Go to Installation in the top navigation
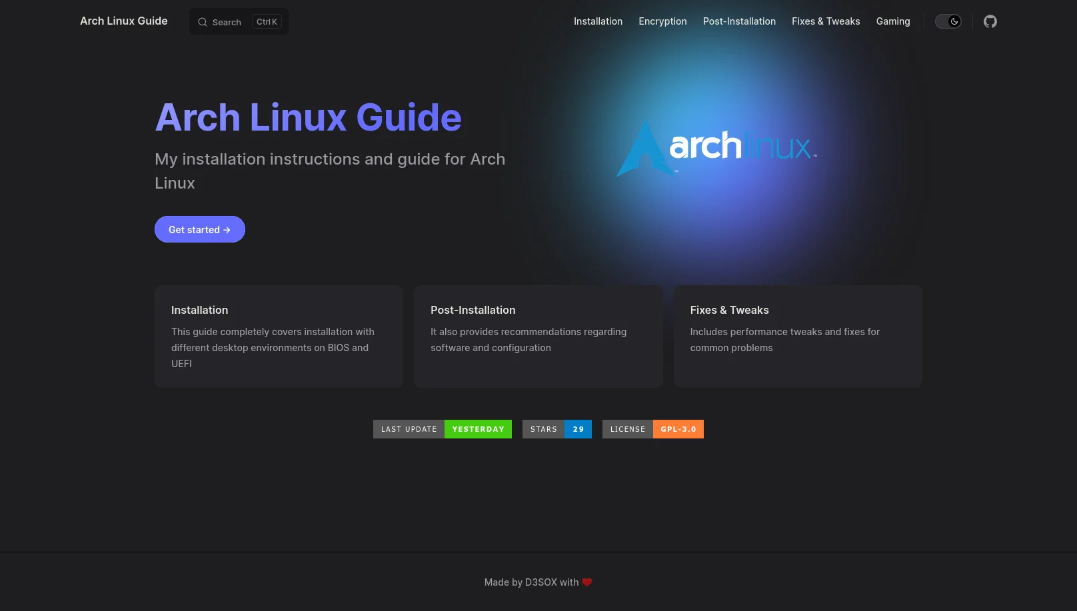The height and width of the screenshot is (611, 1077). tap(598, 21)
